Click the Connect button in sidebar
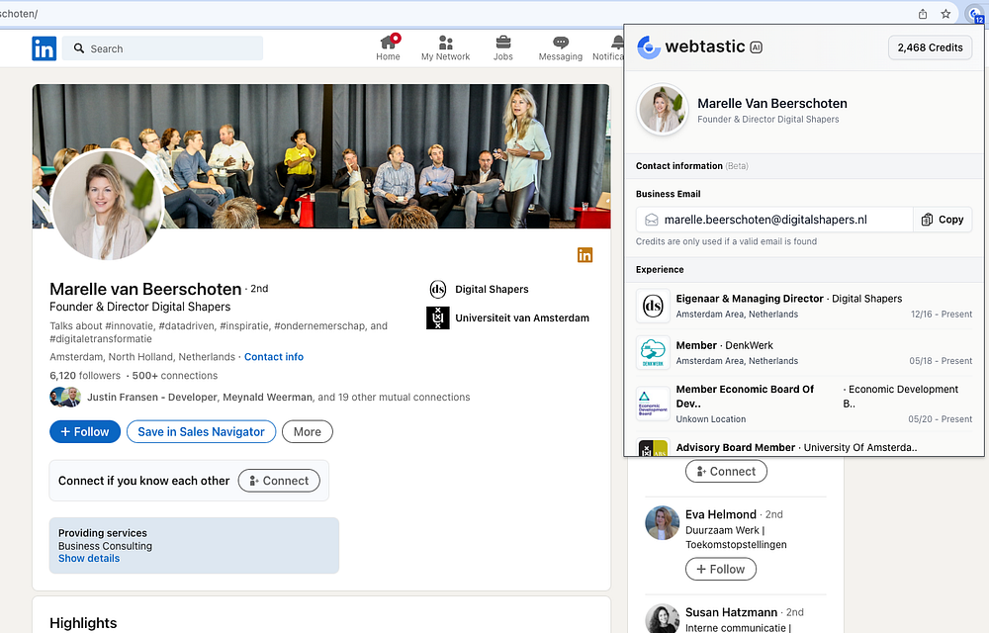This screenshot has width=989, height=633. pyautogui.click(x=726, y=471)
